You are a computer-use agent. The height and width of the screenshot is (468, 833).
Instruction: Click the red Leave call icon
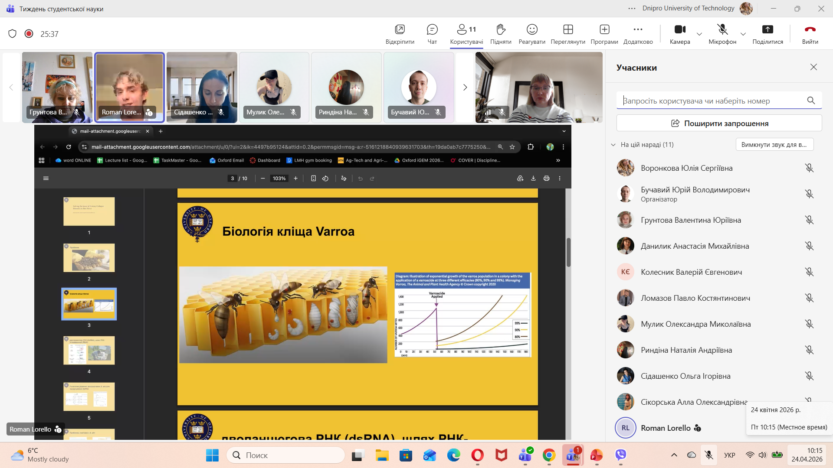(x=810, y=29)
